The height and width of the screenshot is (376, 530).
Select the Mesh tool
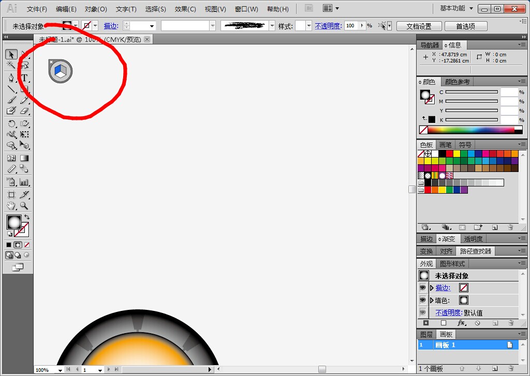(x=11, y=158)
